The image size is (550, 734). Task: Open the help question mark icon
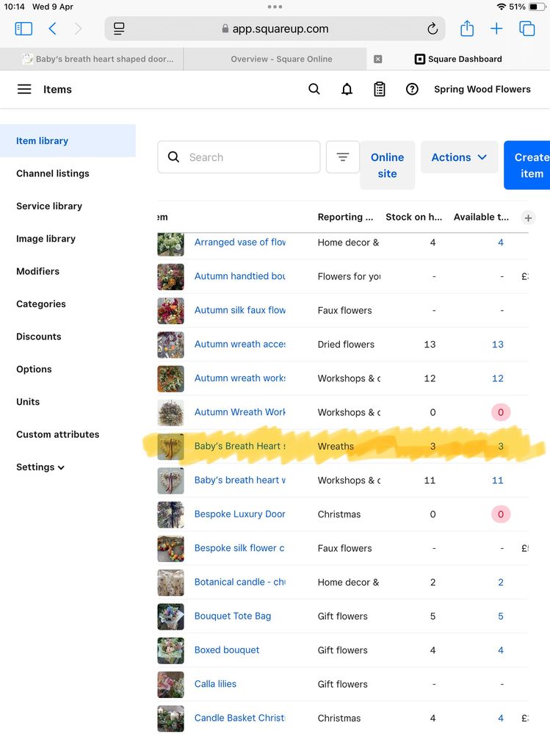[412, 89]
